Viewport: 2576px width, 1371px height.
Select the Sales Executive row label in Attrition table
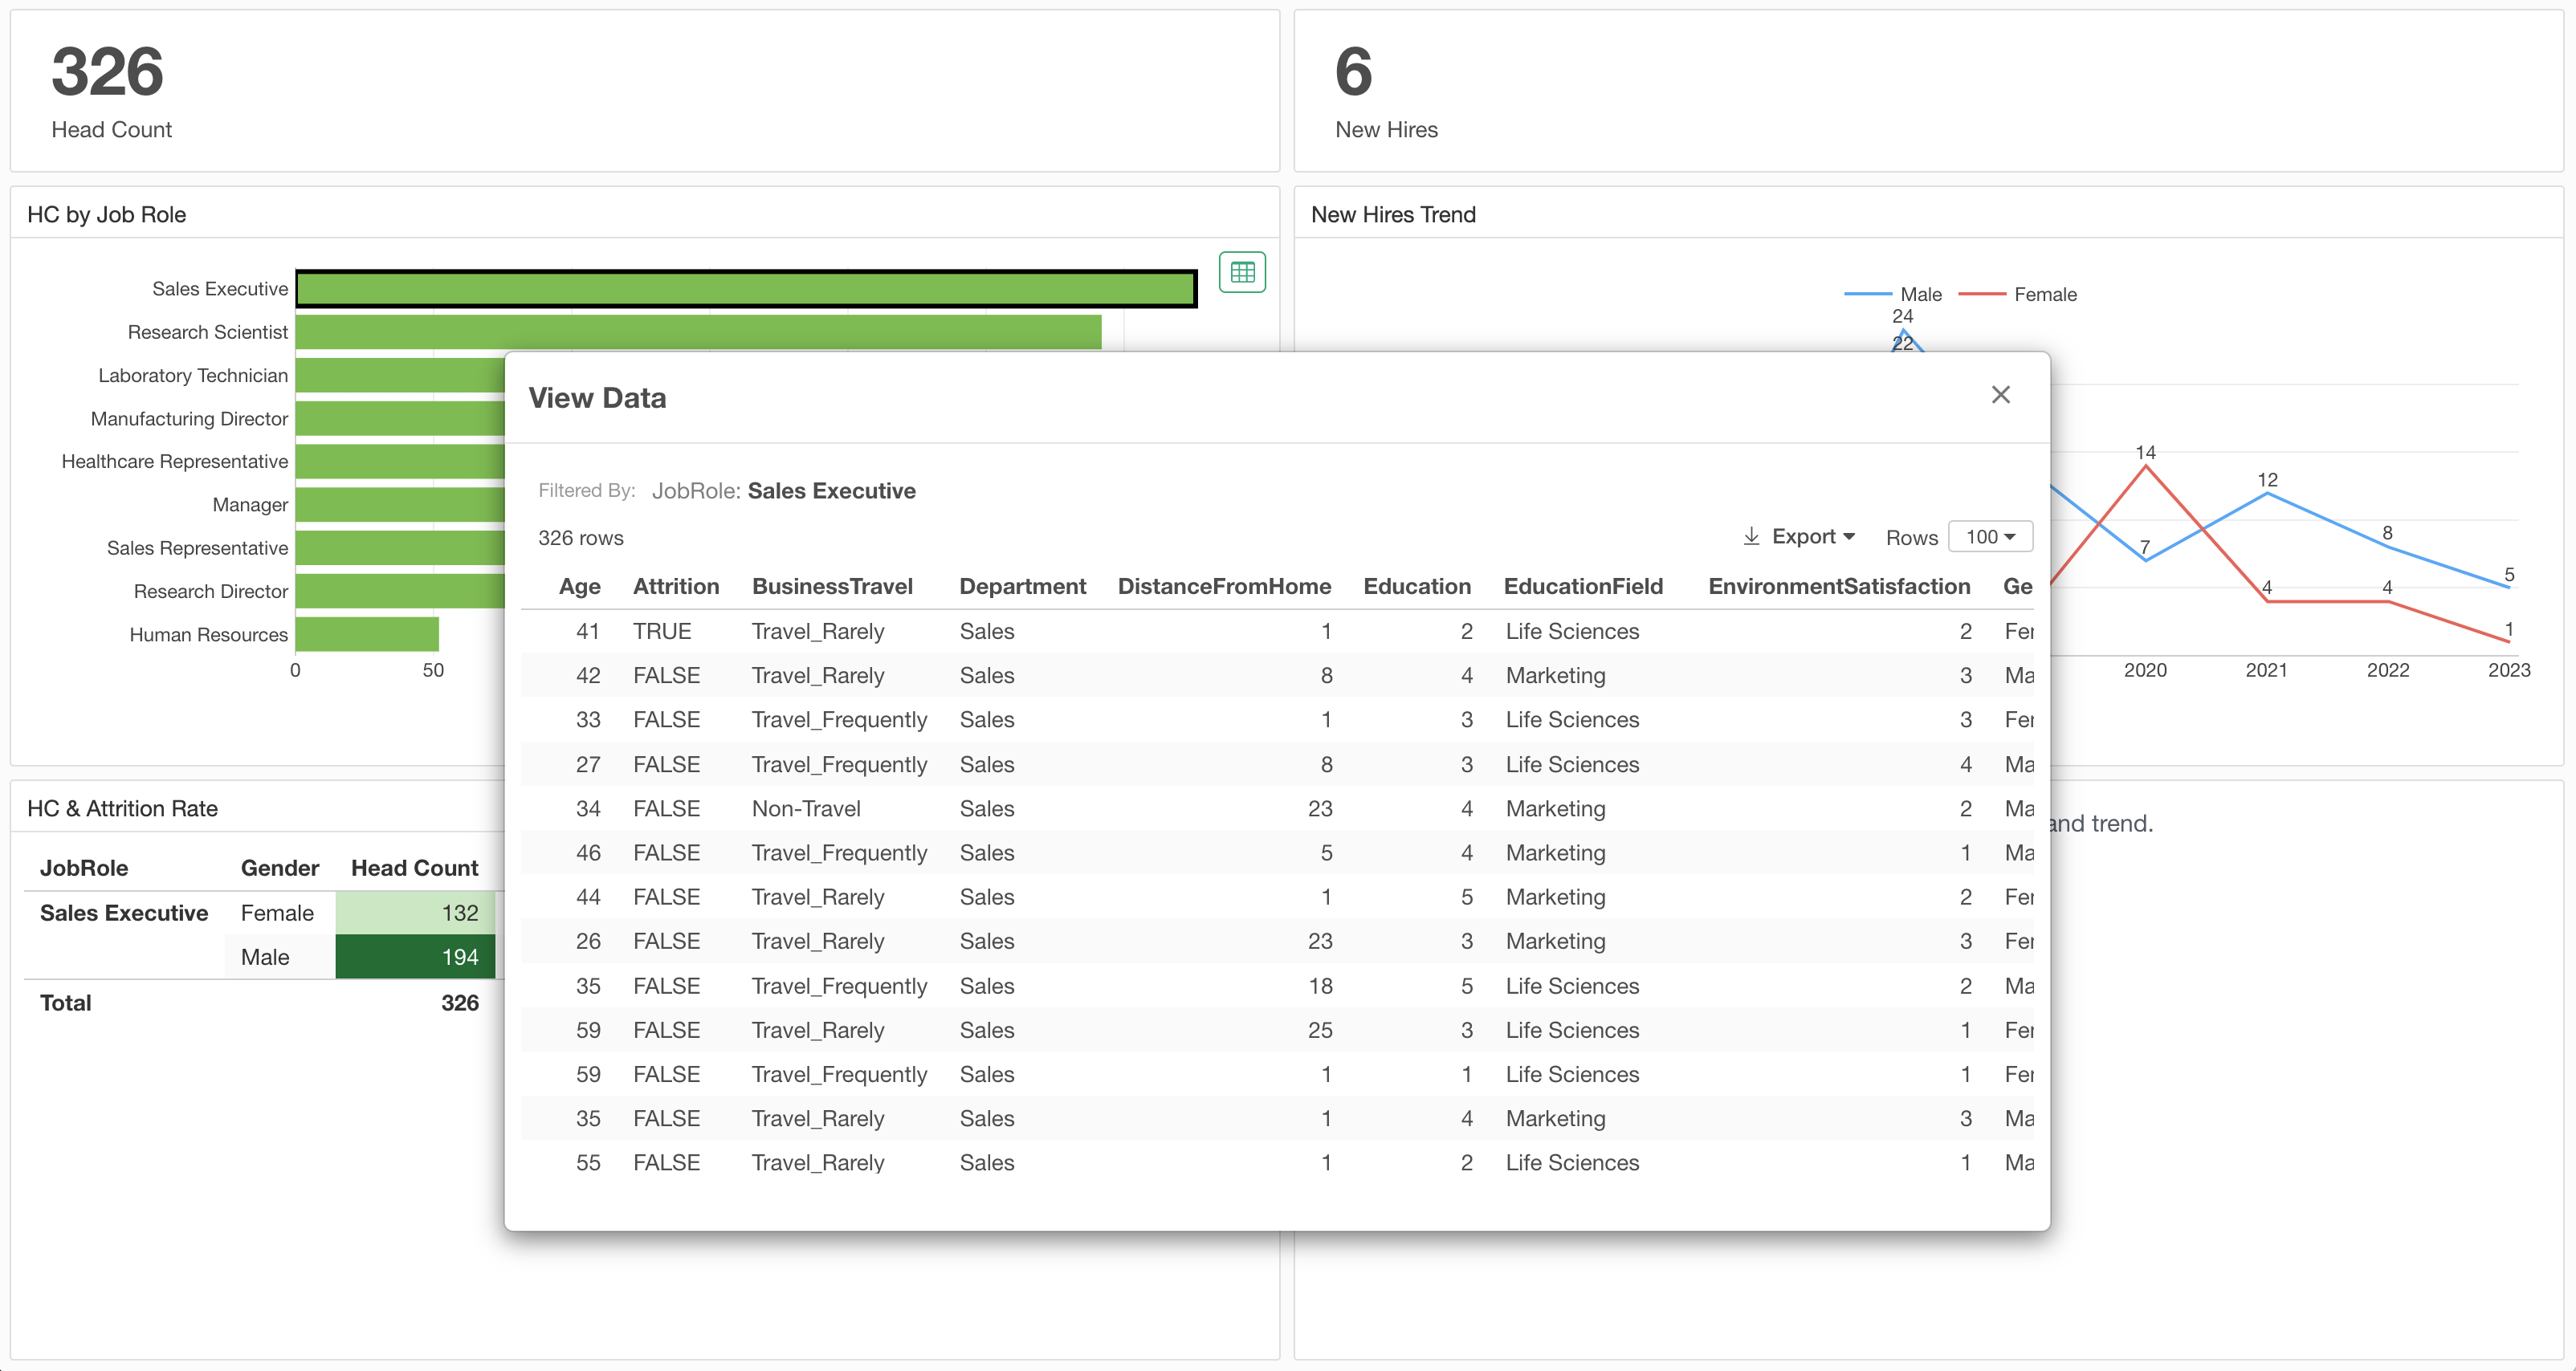[x=124, y=913]
